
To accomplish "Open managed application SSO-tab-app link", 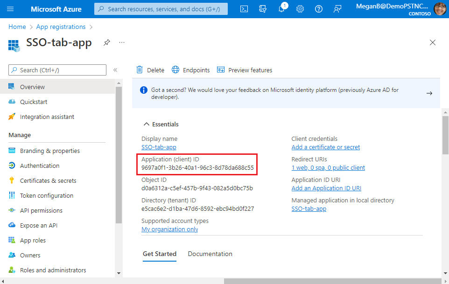I will 309,209.
